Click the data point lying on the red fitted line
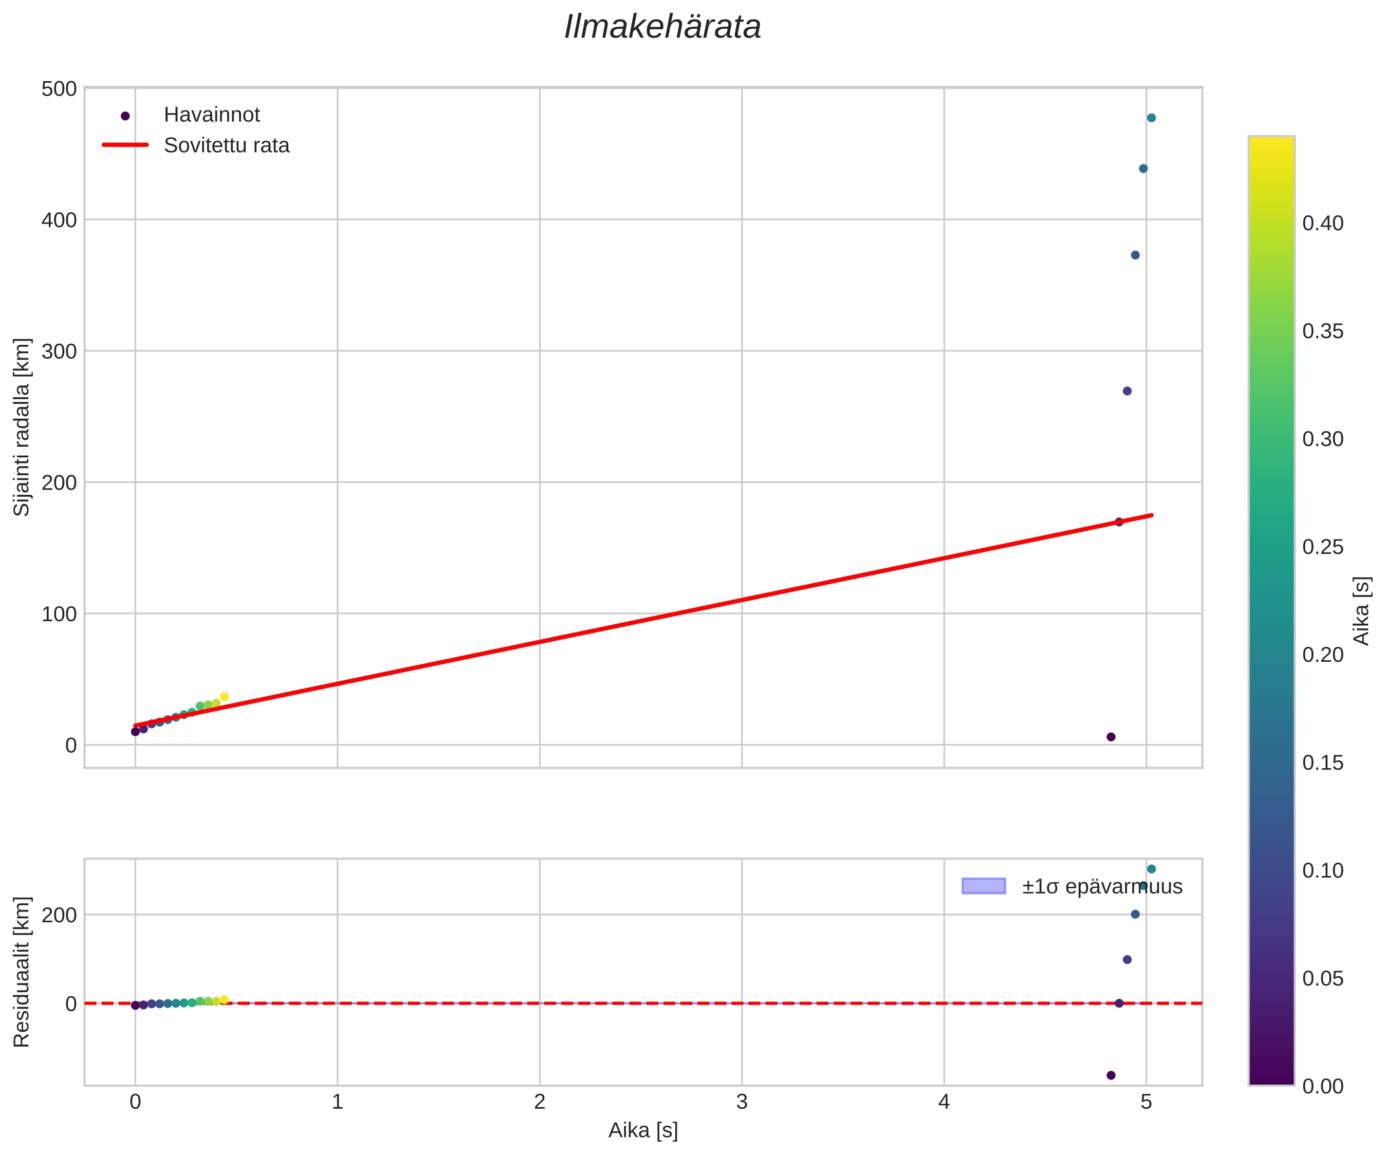 [x=1119, y=522]
